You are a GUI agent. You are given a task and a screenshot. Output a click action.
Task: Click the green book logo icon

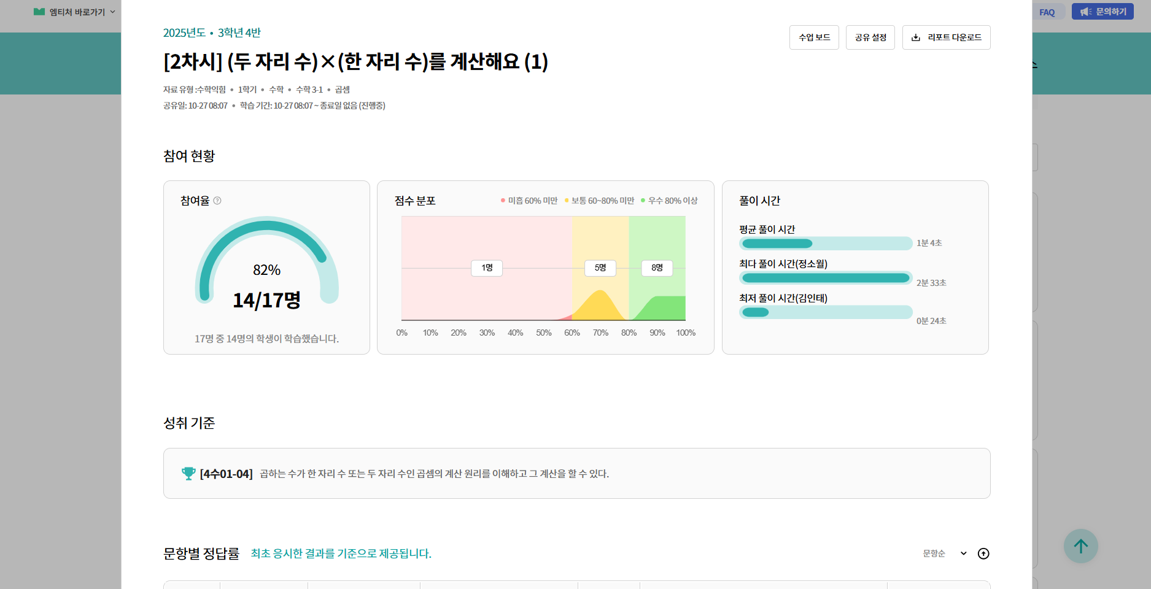pos(39,12)
